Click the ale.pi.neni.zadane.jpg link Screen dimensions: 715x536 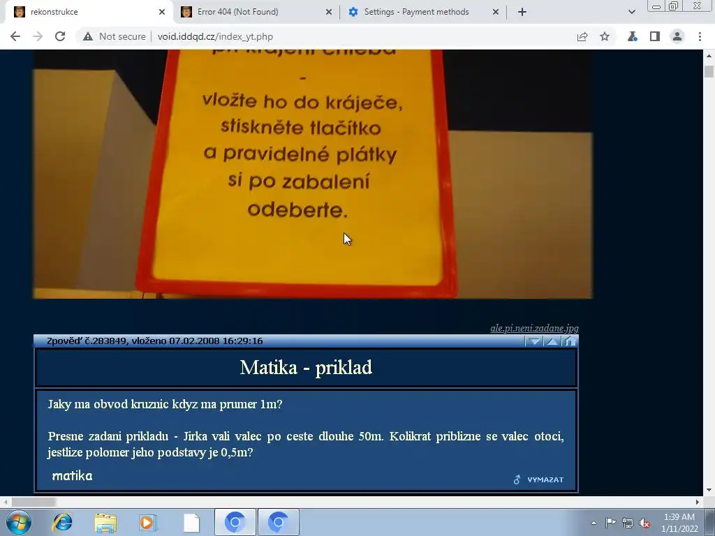[x=534, y=328]
